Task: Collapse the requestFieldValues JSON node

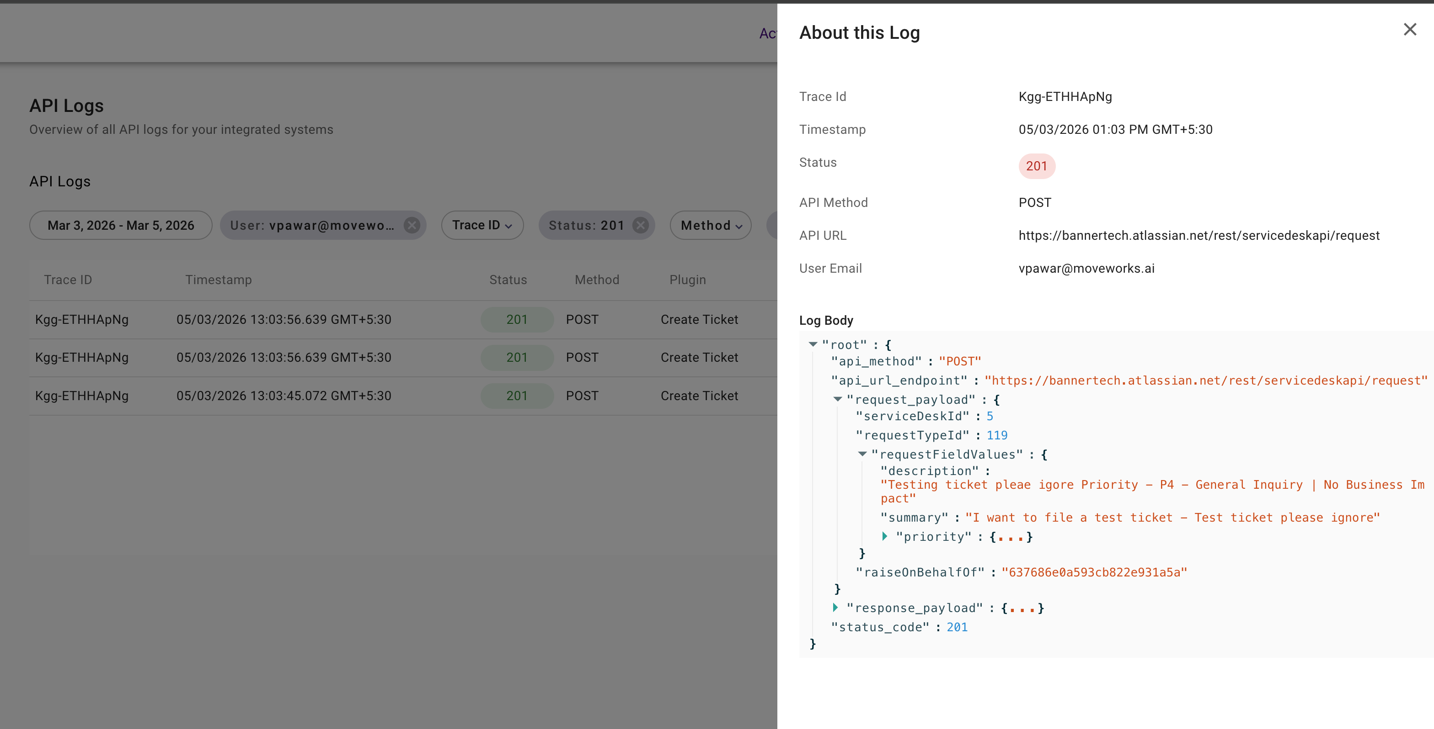Action: pyautogui.click(x=862, y=454)
